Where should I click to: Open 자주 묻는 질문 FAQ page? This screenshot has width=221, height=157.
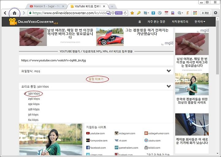(156, 22)
